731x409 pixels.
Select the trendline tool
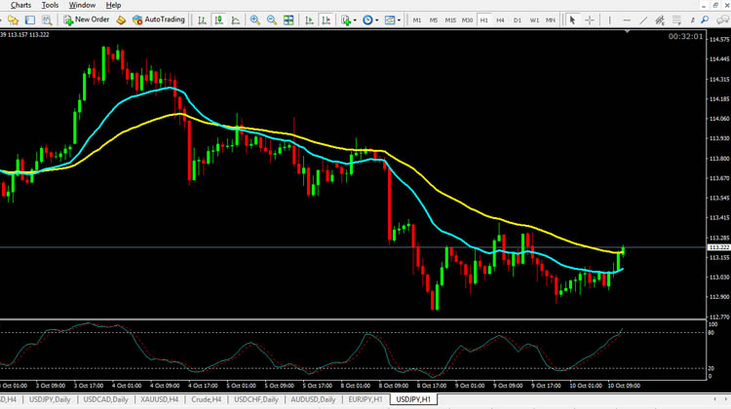(643, 20)
